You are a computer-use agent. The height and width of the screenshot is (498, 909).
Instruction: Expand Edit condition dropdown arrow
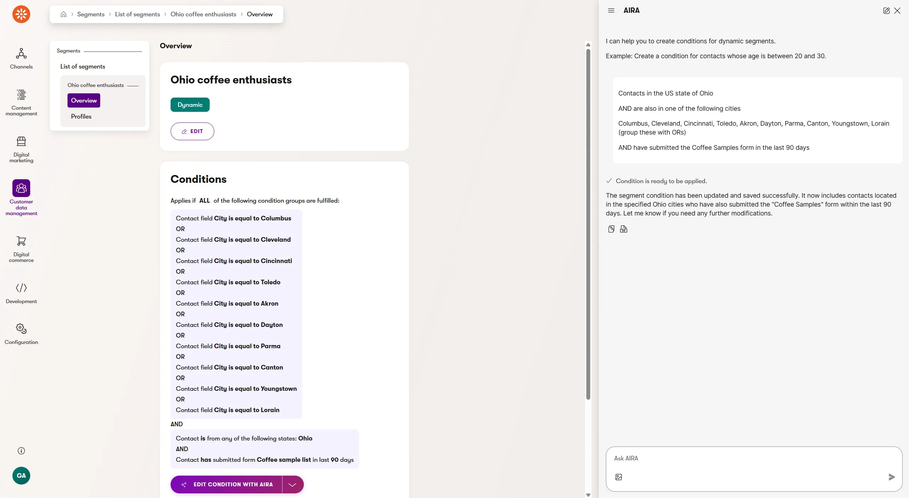coord(292,485)
